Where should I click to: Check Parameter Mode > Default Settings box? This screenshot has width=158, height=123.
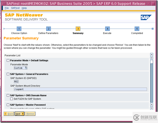(8, 60)
